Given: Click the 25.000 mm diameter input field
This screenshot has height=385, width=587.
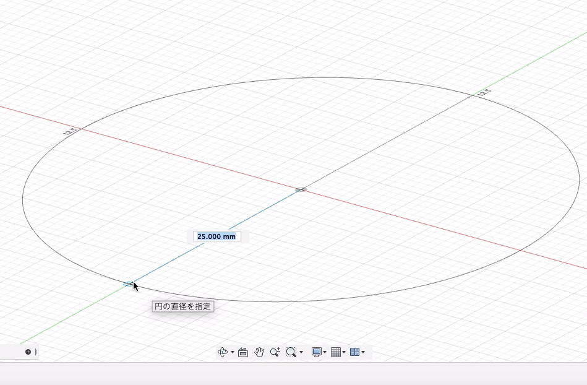Looking at the screenshot, I should [216, 236].
